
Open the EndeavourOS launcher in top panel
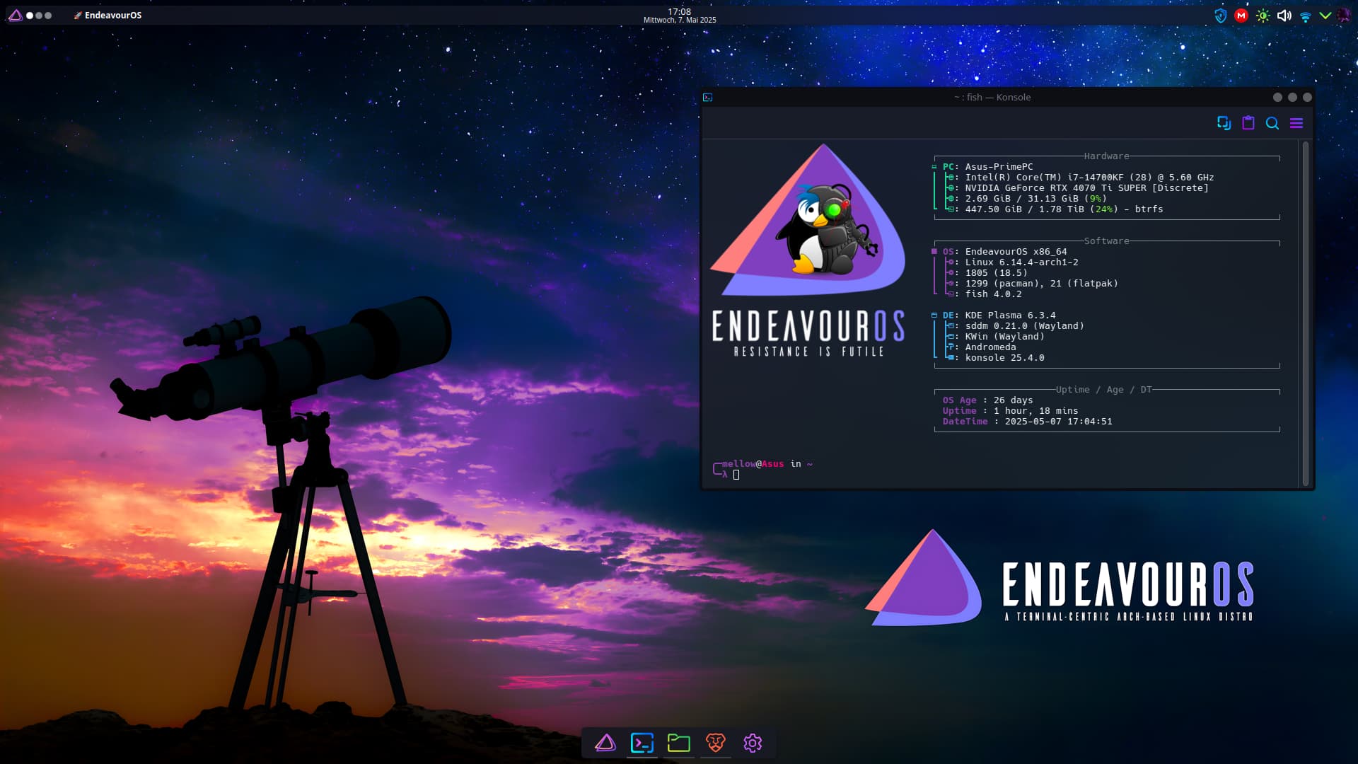point(15,15)
